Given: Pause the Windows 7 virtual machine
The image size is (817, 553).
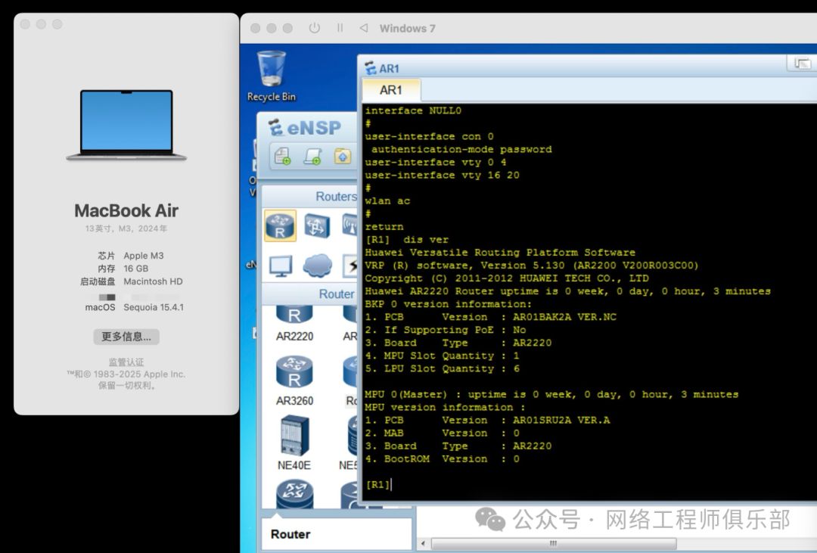Looking at the screenshot, I should click(x=340, y=28).
